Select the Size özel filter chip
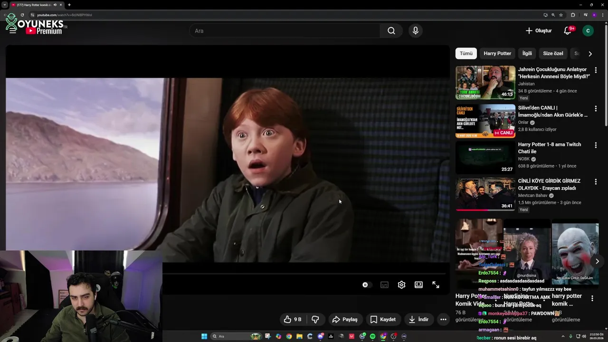The height and width of the screenshot is (342, 608). click(x=553, y=54)
